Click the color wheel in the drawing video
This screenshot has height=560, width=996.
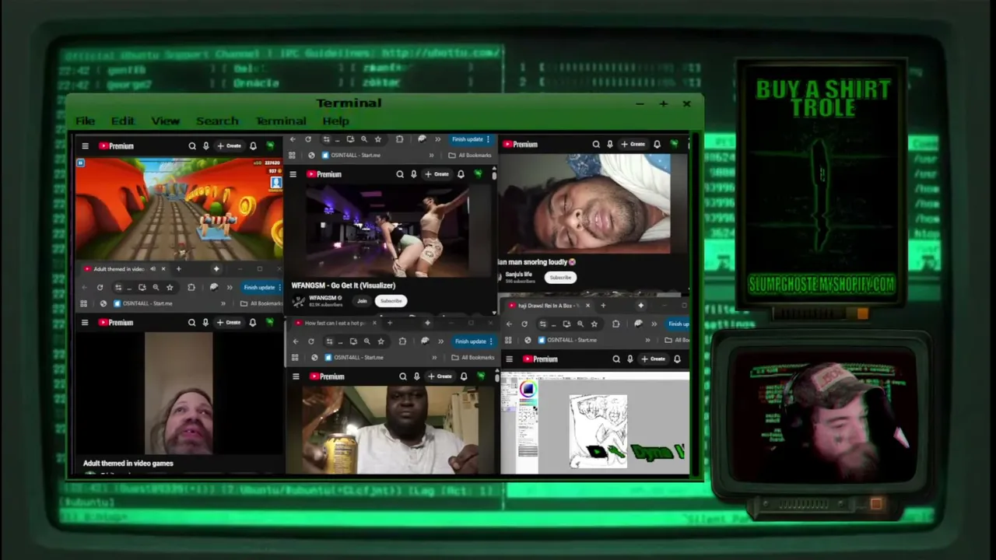click(528, 390)
